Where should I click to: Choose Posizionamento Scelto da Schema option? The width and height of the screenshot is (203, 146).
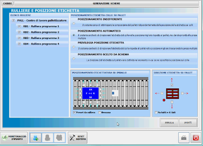pyautogui.click(x=74, y=59)
